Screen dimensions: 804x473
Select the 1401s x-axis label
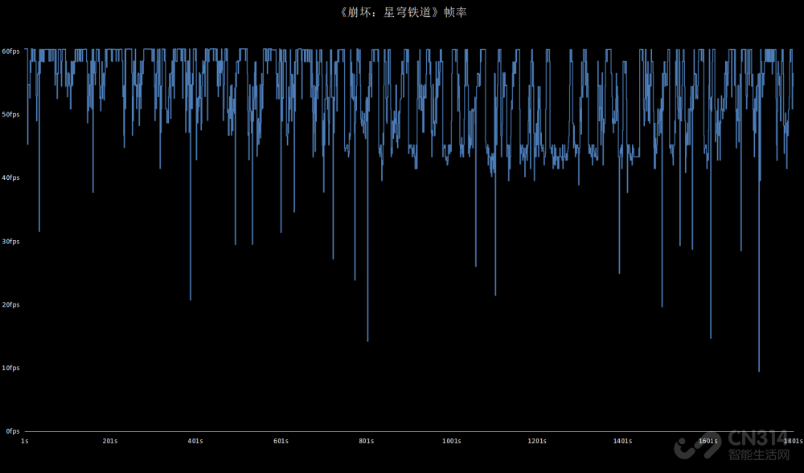622,441
